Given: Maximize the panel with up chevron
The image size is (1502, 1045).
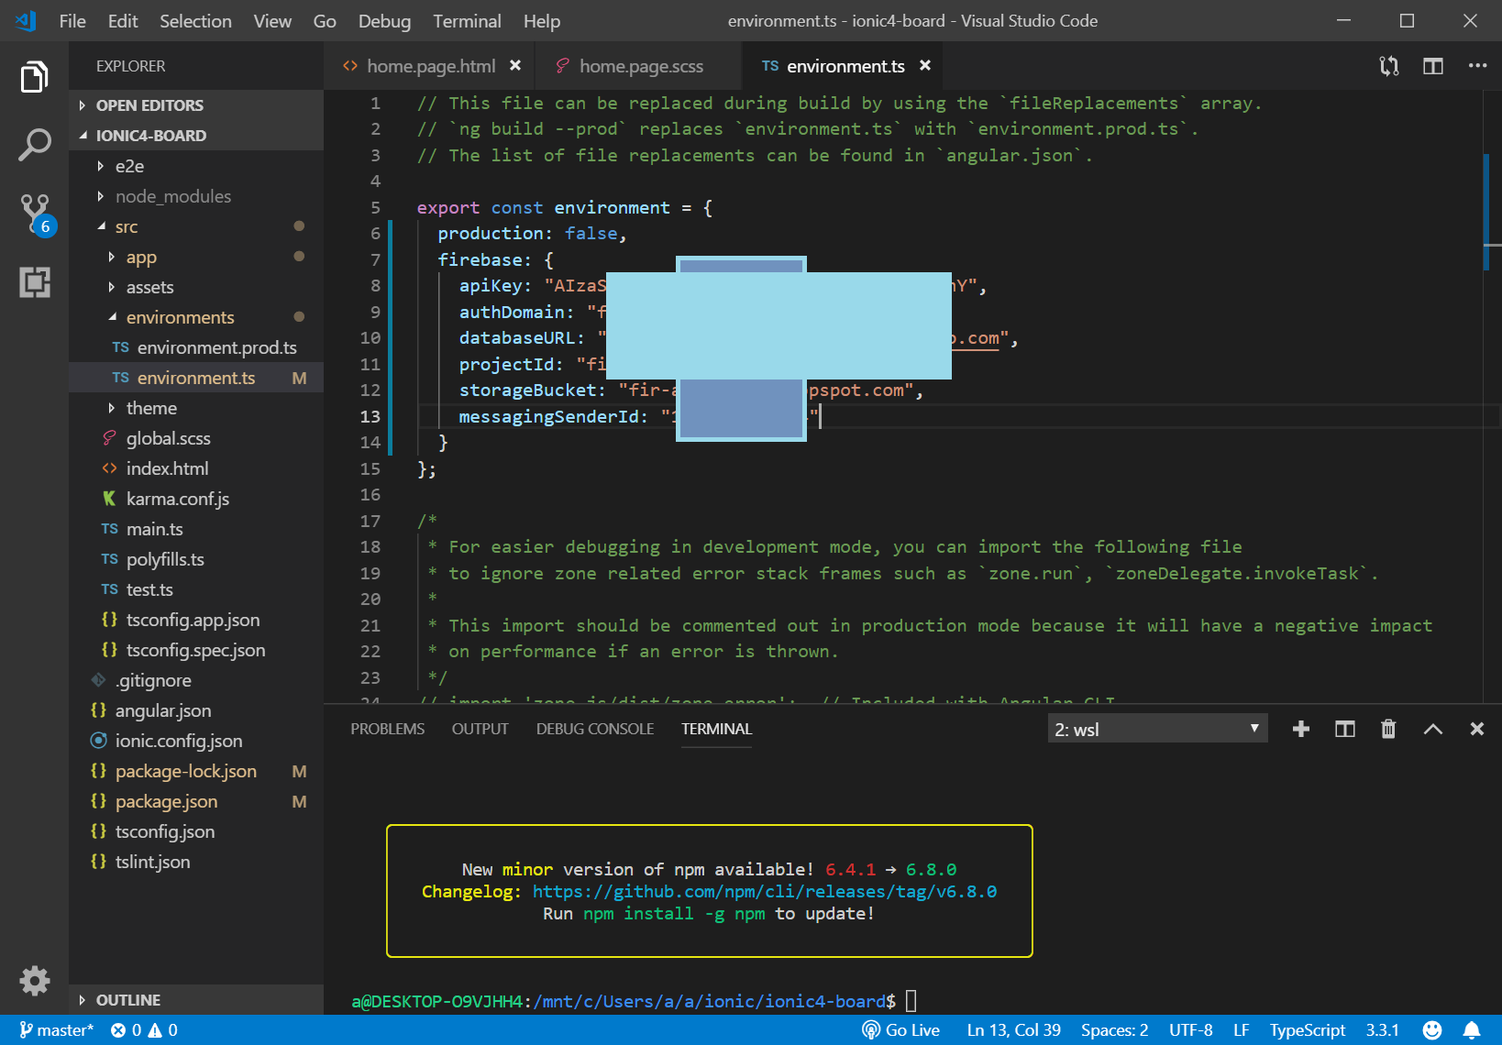Looking at the screenshot, I should pyautogui.click(x=1432, y=729).
